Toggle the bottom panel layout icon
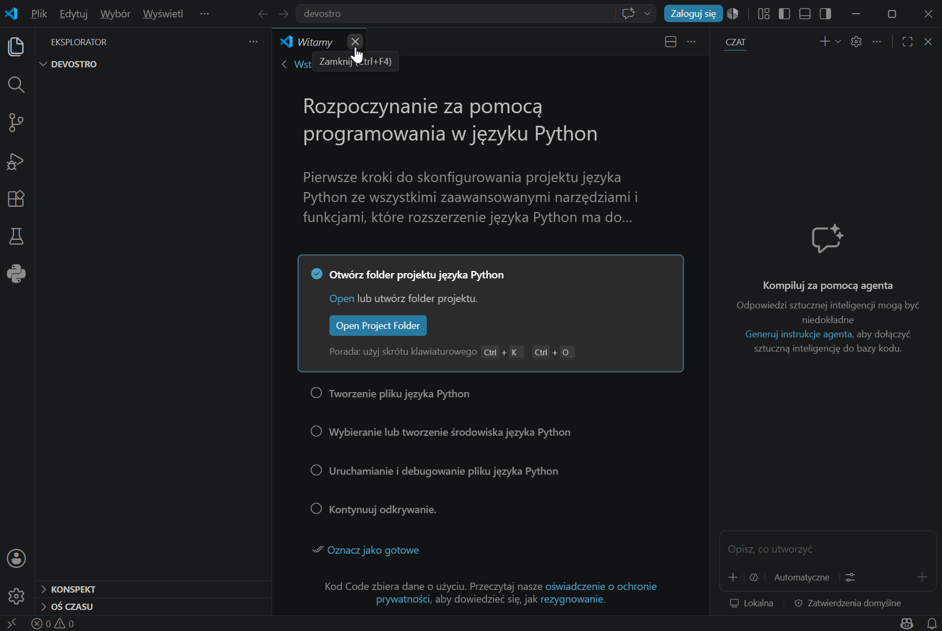This screenshot has height=631, width=942. coord(805,14)
